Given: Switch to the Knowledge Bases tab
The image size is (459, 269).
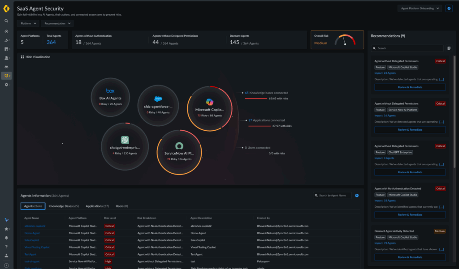Looking at the screenshot, I should point(63,206).
